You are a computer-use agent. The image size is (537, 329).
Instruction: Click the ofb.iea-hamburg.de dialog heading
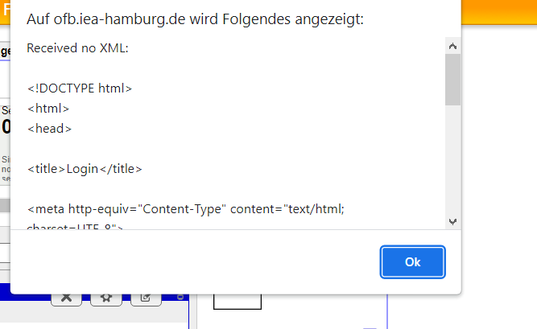[x=195, y=19]
